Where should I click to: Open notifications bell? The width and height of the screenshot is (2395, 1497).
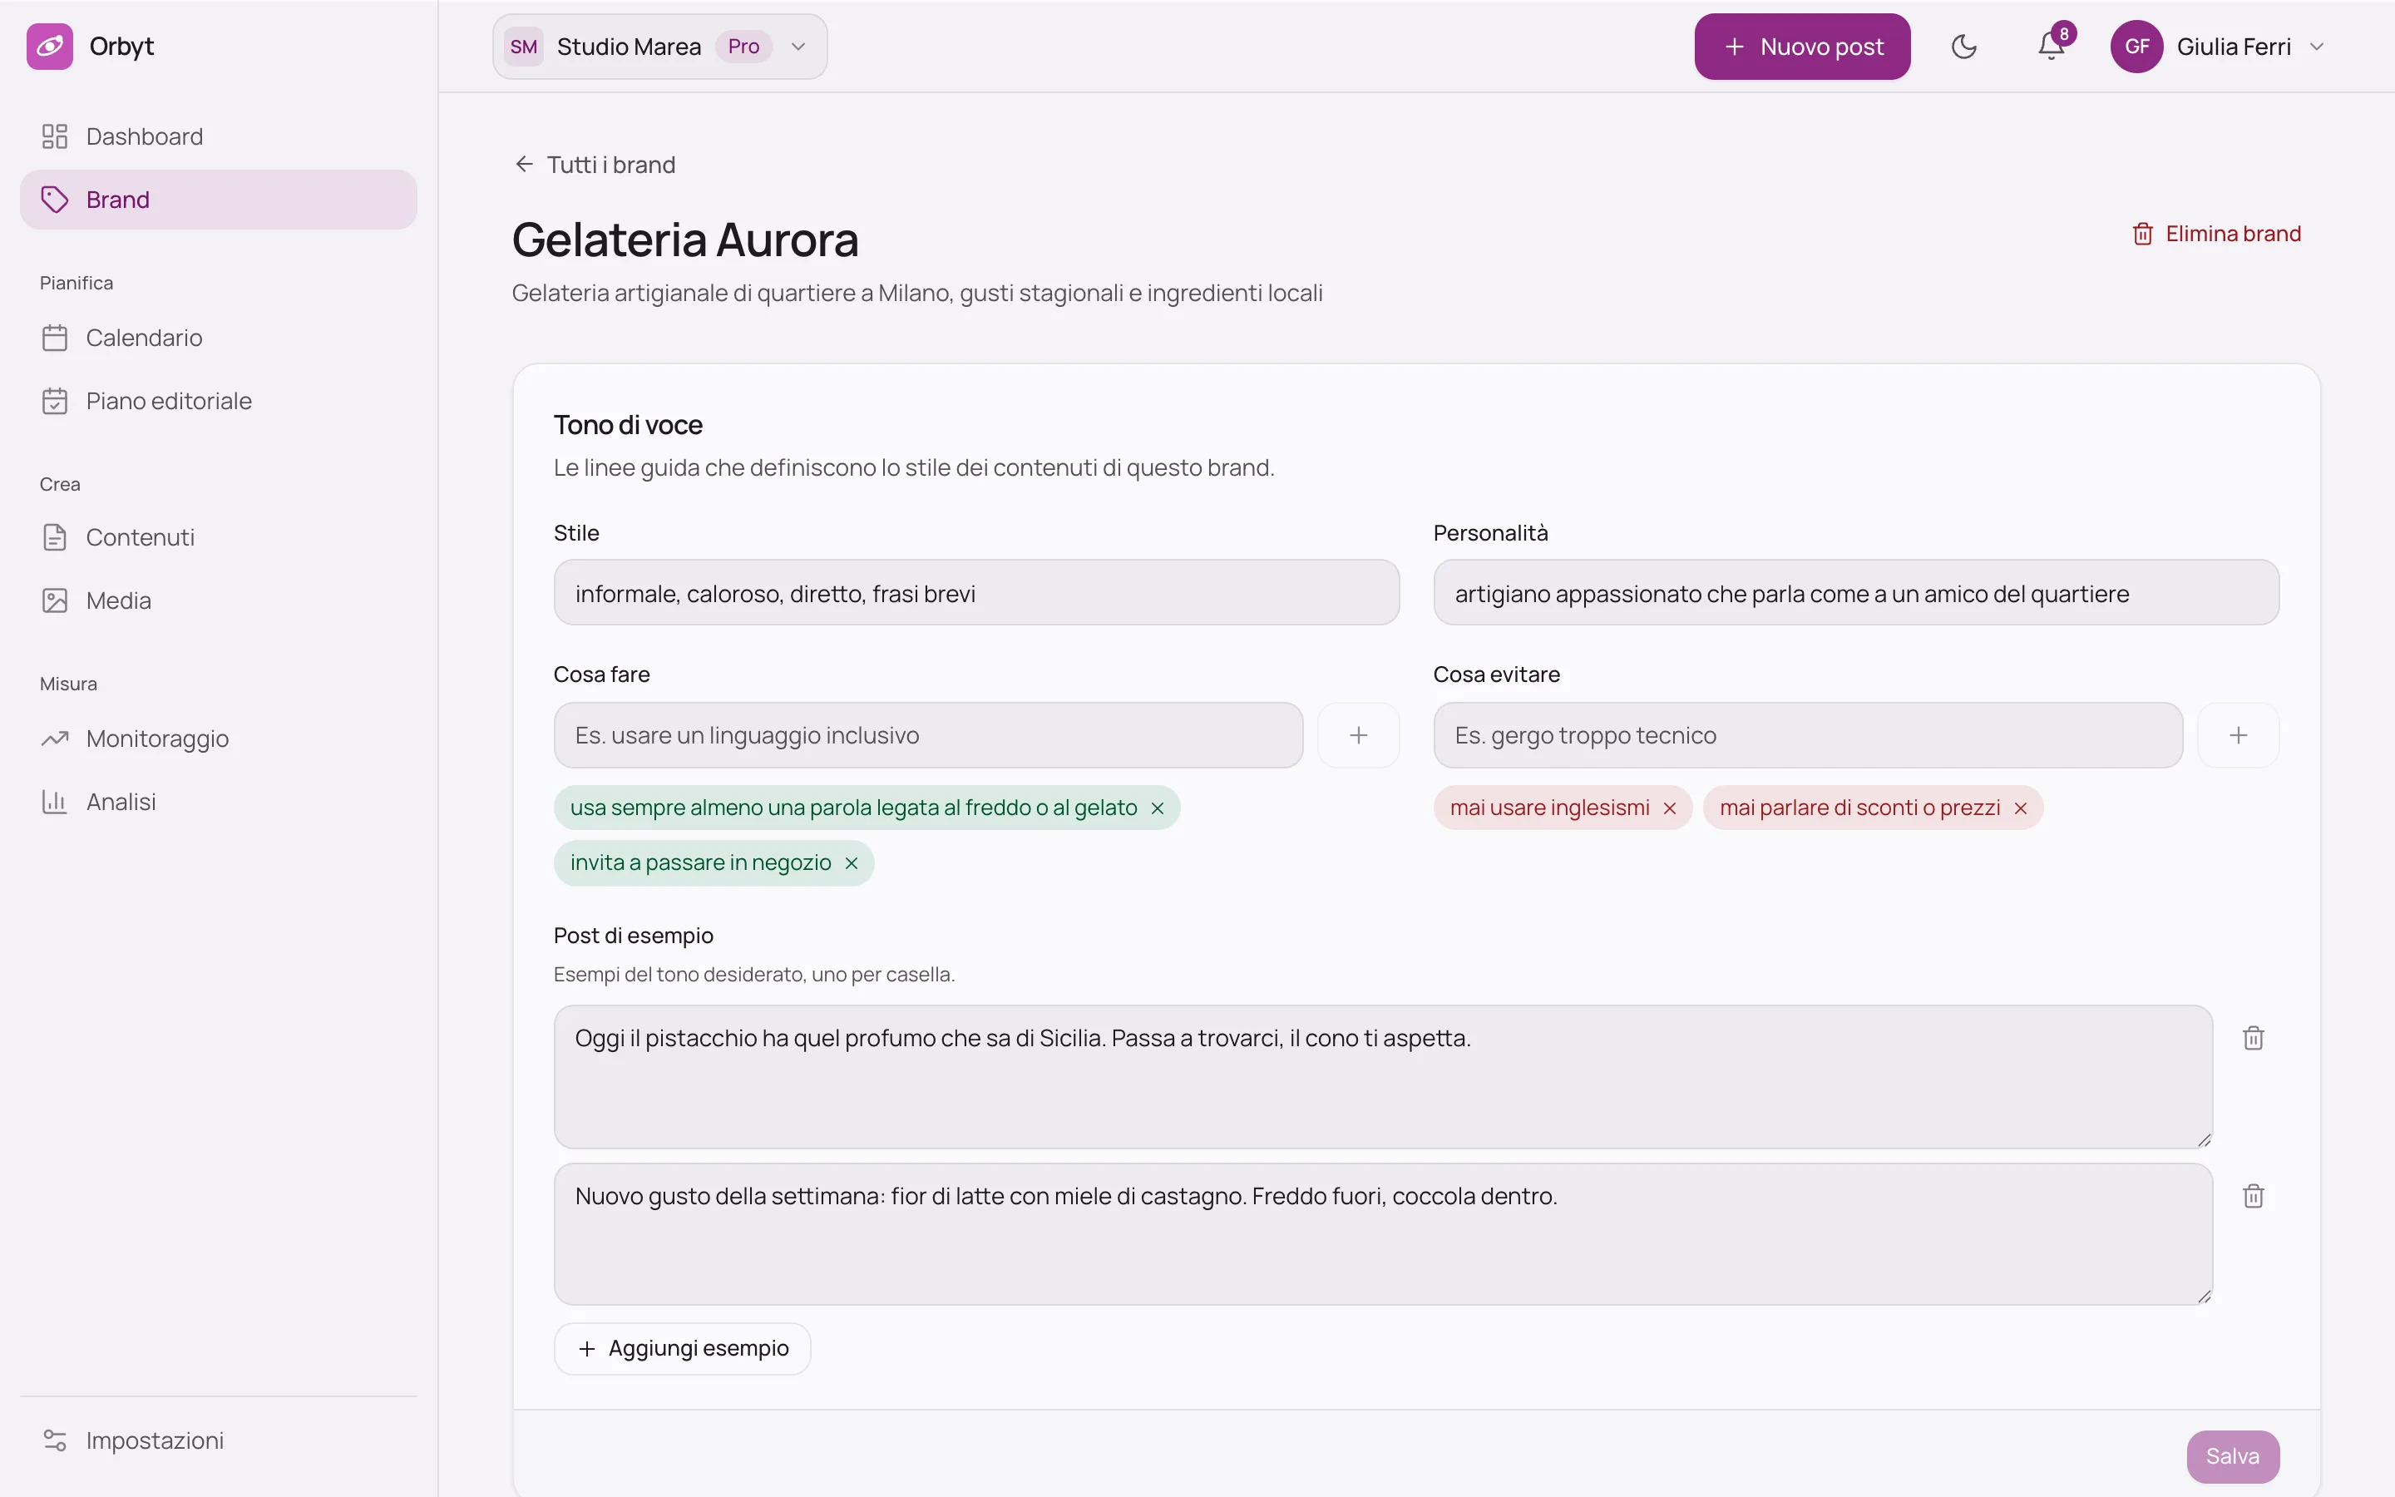(2052, 47)
